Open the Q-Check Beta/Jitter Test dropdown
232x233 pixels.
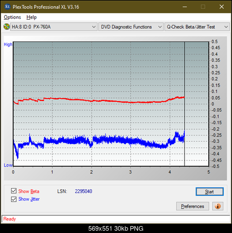tap(197, 27)
